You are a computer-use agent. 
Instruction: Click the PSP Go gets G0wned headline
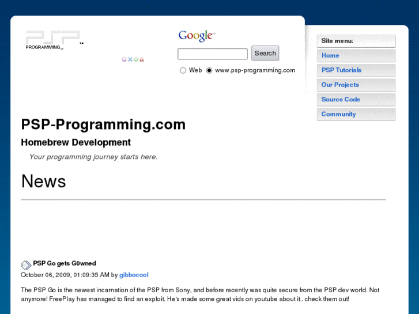65,263
